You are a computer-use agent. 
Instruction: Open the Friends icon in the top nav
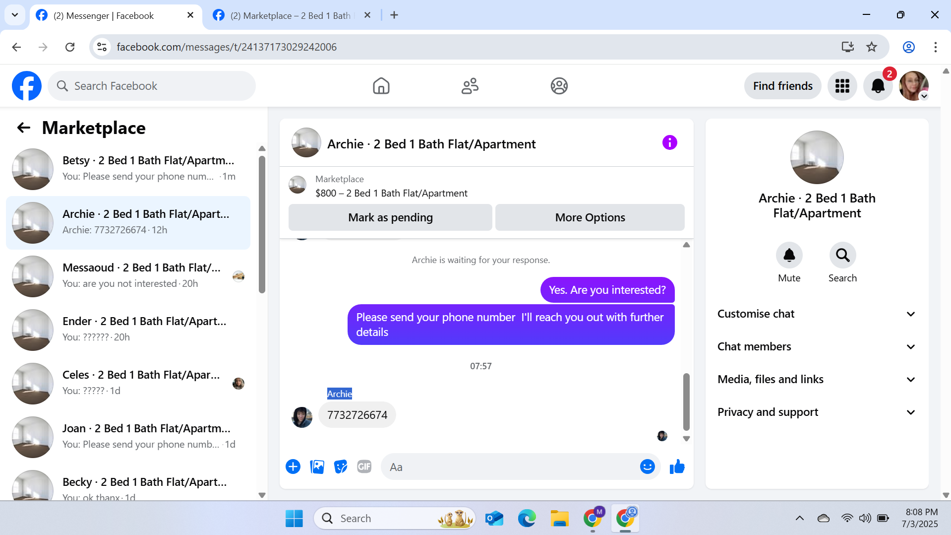click(470, 86)
